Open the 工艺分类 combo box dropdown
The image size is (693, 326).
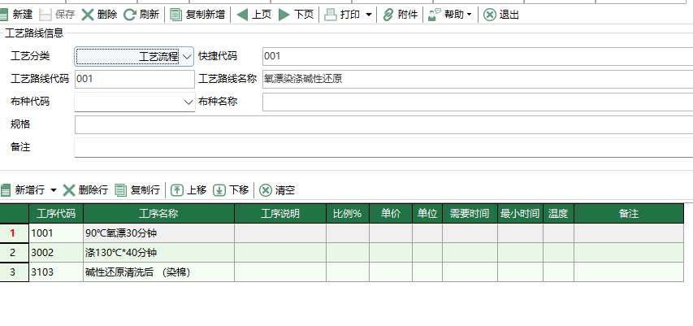point(188,57)
